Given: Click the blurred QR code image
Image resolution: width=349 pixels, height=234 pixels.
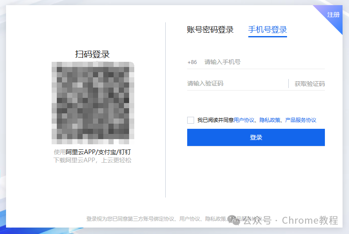Looking at the screenshot, I should (x=93, y=103).
